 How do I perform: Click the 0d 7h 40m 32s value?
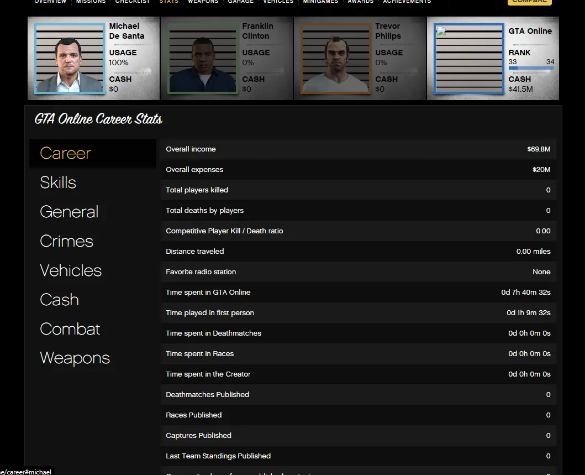[526, 293]
